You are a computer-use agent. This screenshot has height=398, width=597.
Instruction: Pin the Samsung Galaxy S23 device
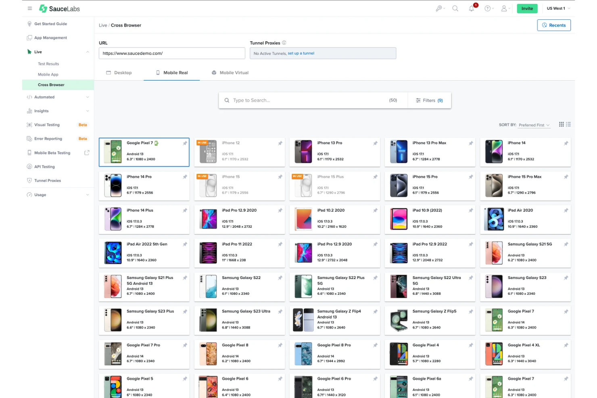566,278
